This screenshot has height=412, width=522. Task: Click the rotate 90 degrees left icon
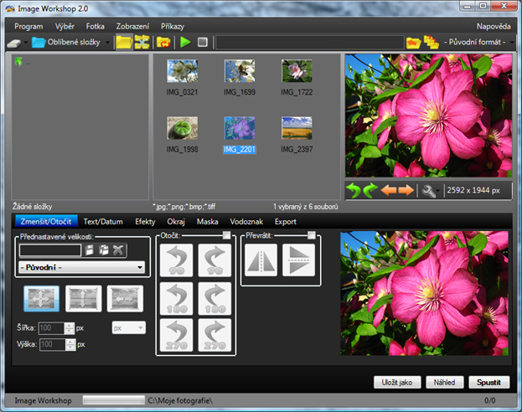(x=176, y=260)
